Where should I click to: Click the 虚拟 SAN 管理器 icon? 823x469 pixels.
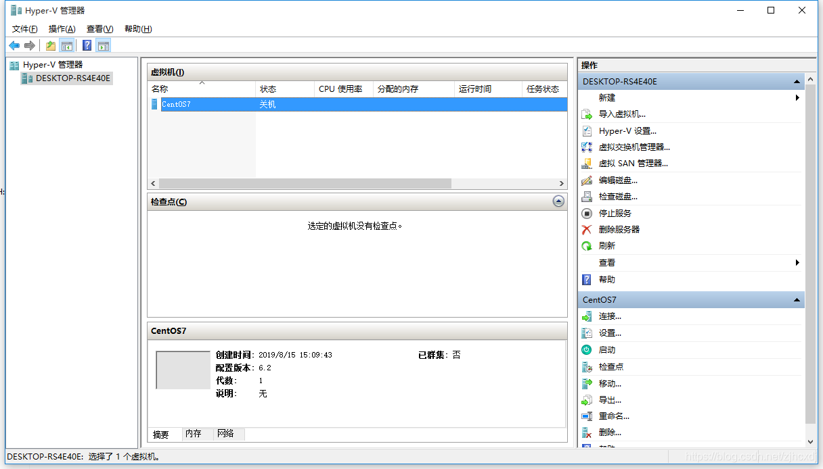point(587,164)
